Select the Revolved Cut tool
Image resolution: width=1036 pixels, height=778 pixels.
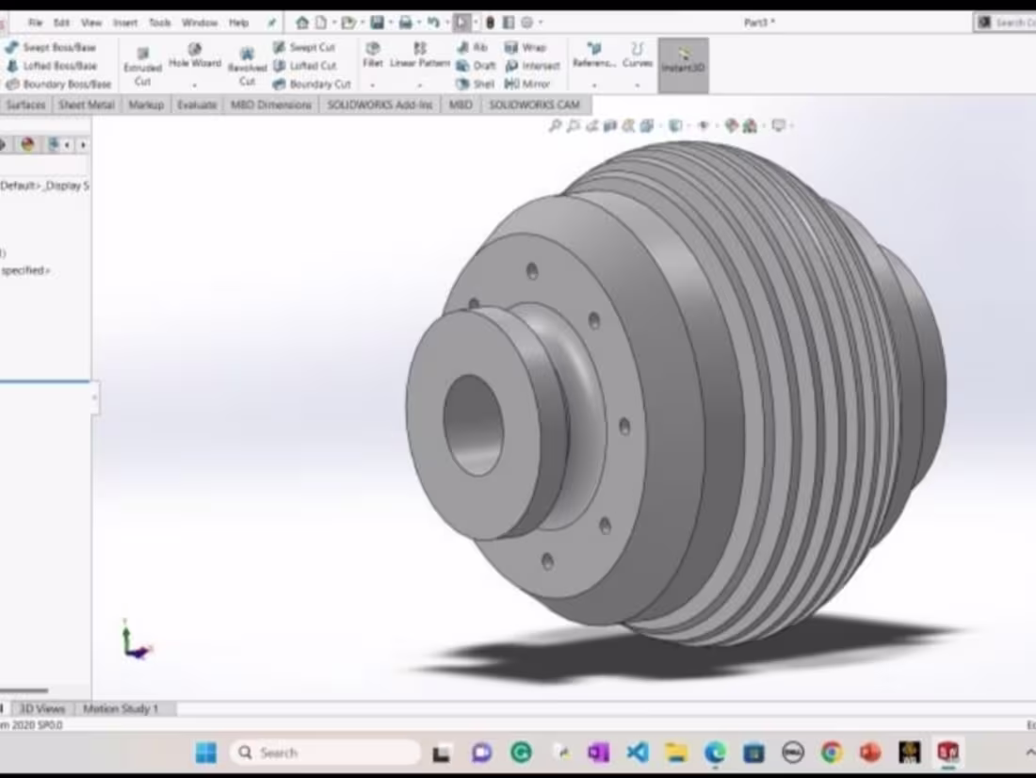tap(247, 64)
